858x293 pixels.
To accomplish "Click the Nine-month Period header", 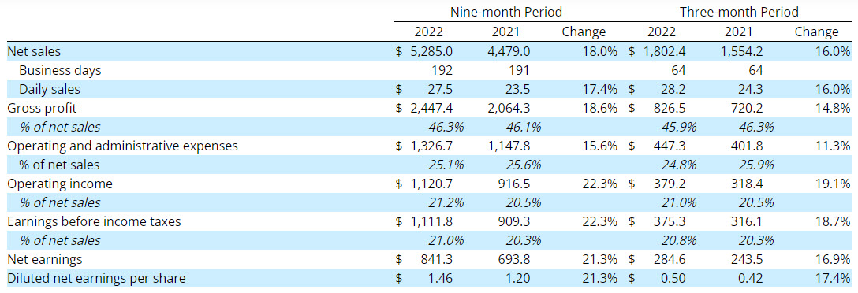I will (x=506, y=12).
